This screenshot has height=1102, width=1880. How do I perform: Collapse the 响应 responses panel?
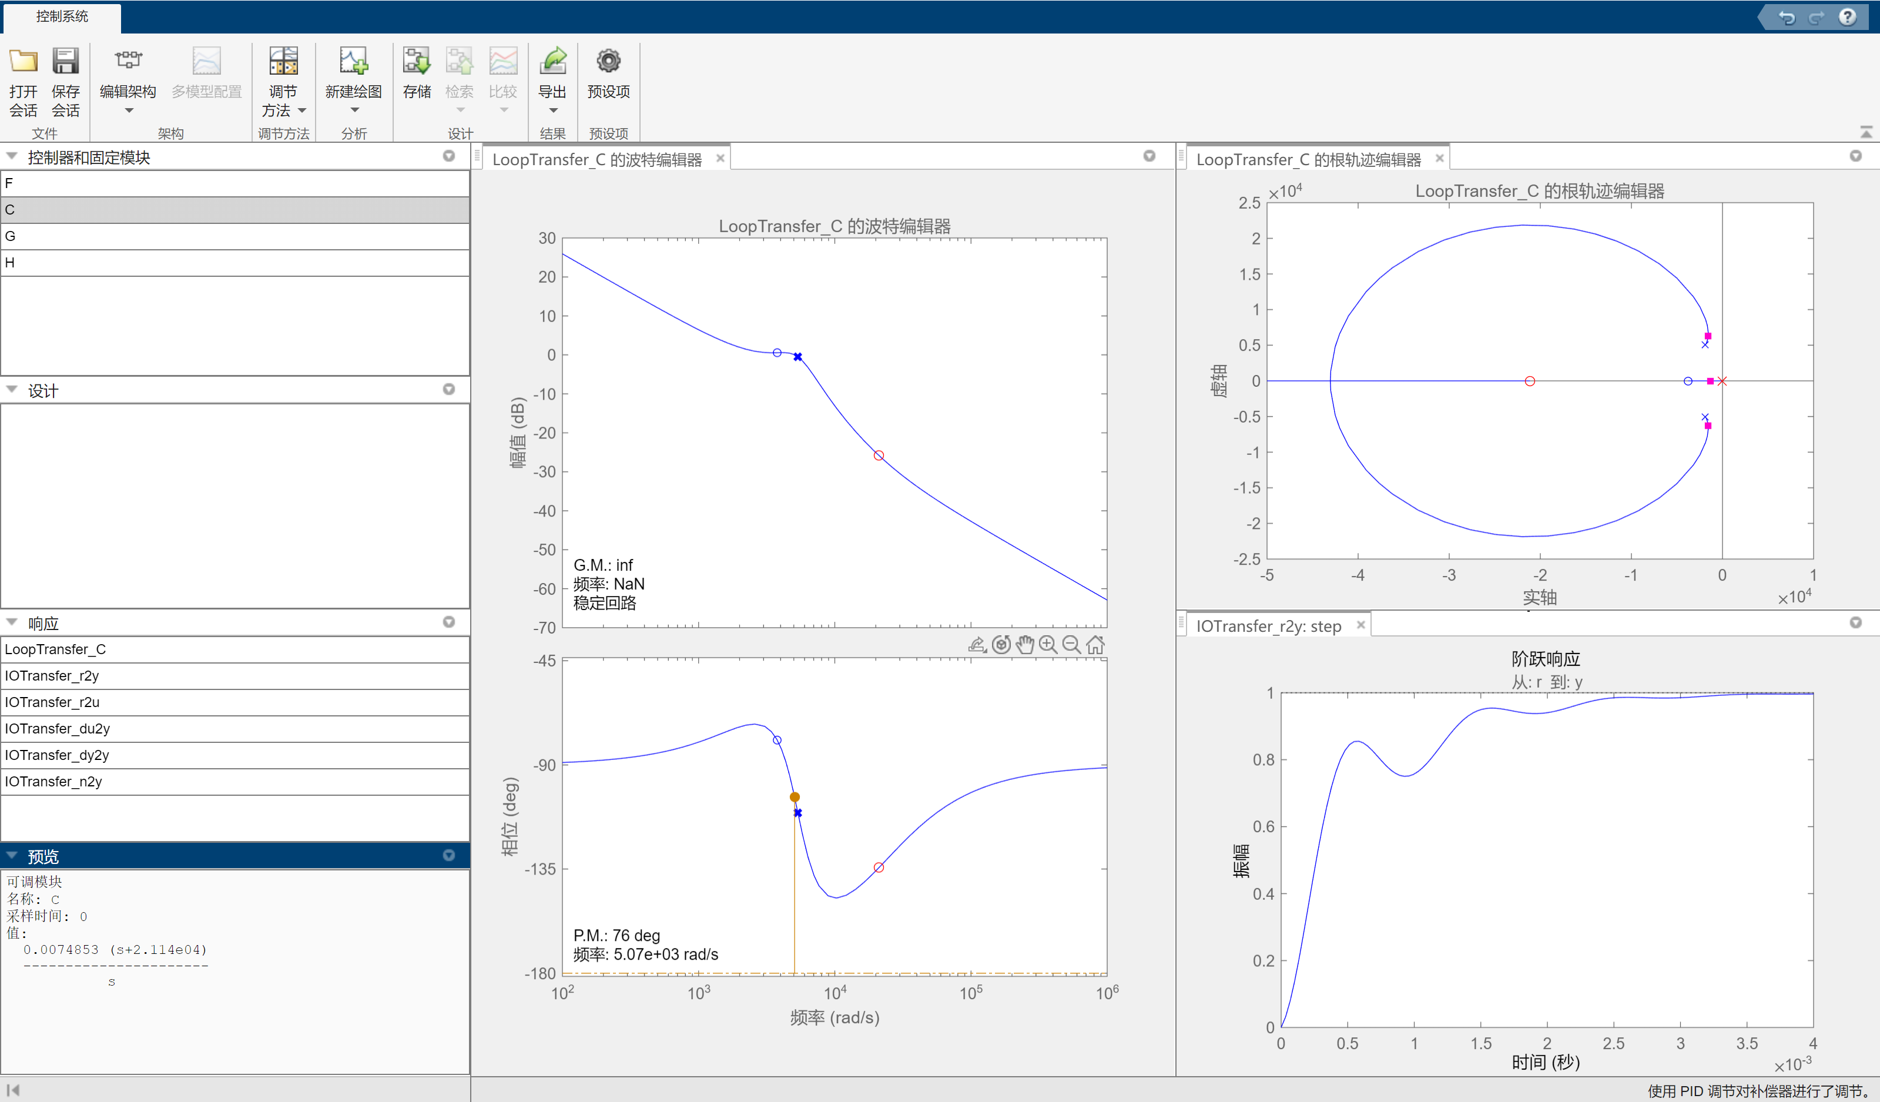(12, 622)
